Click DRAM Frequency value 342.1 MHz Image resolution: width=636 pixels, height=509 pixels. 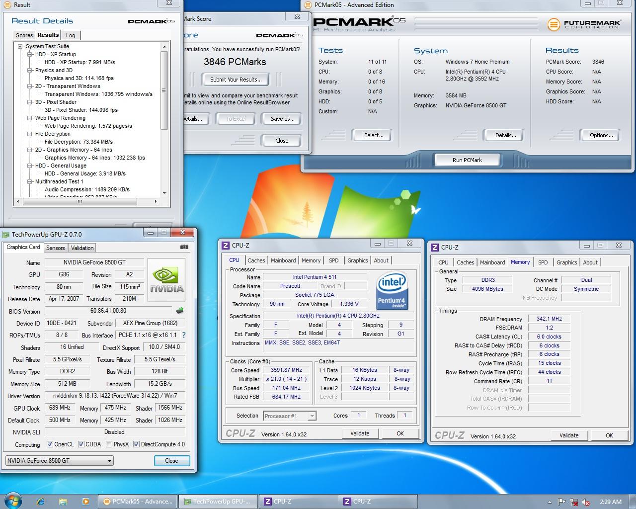tap(549, 319)
